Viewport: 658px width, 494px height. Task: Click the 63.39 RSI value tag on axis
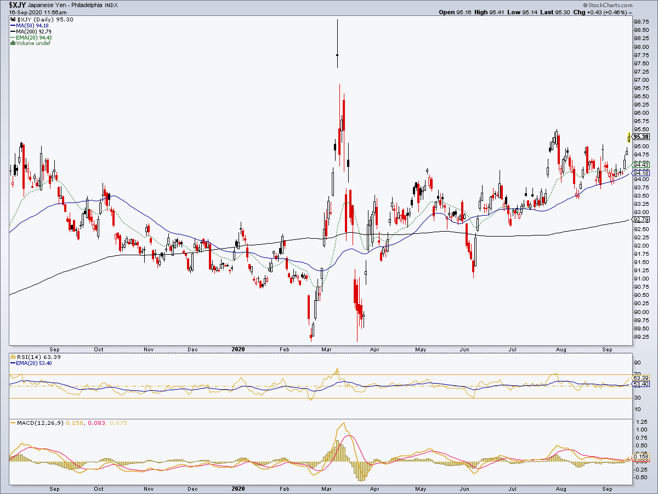(x=641, y=378)
